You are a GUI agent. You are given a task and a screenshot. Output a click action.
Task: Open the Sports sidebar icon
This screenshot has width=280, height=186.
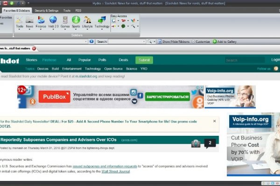pyautogui.click(x=76, y=20)
